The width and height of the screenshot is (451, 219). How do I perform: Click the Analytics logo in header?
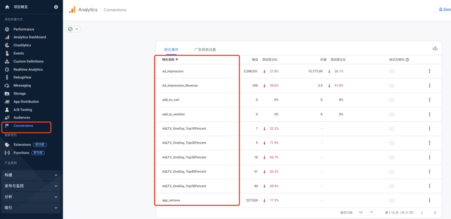[x=72, y=10]
